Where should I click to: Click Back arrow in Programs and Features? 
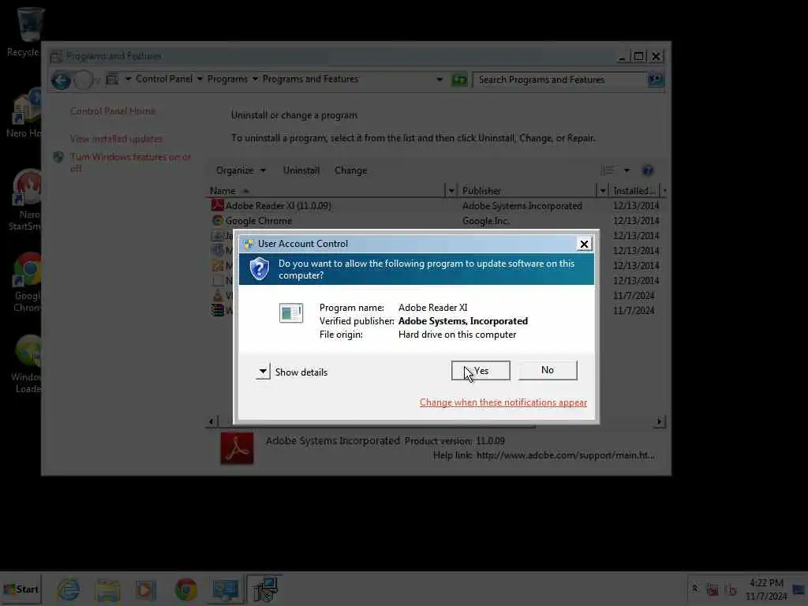tap(61, 80)
